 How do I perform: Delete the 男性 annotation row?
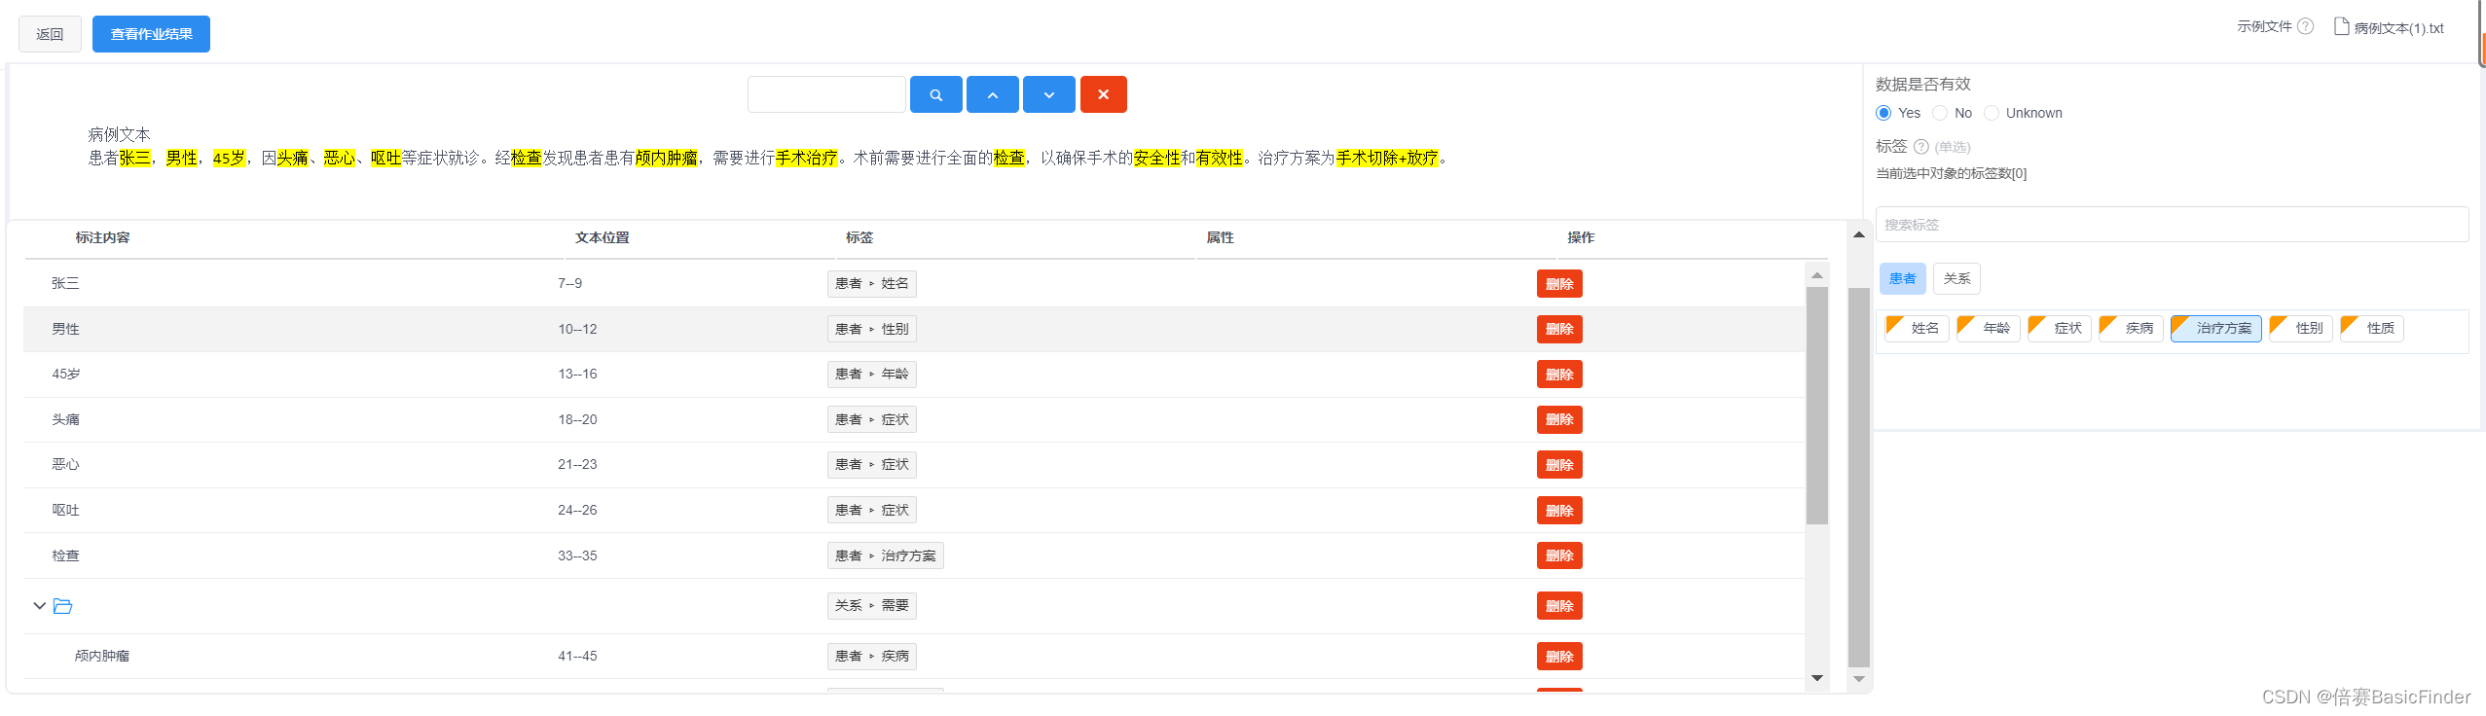pyautogui.click(x=1559, y=329)
